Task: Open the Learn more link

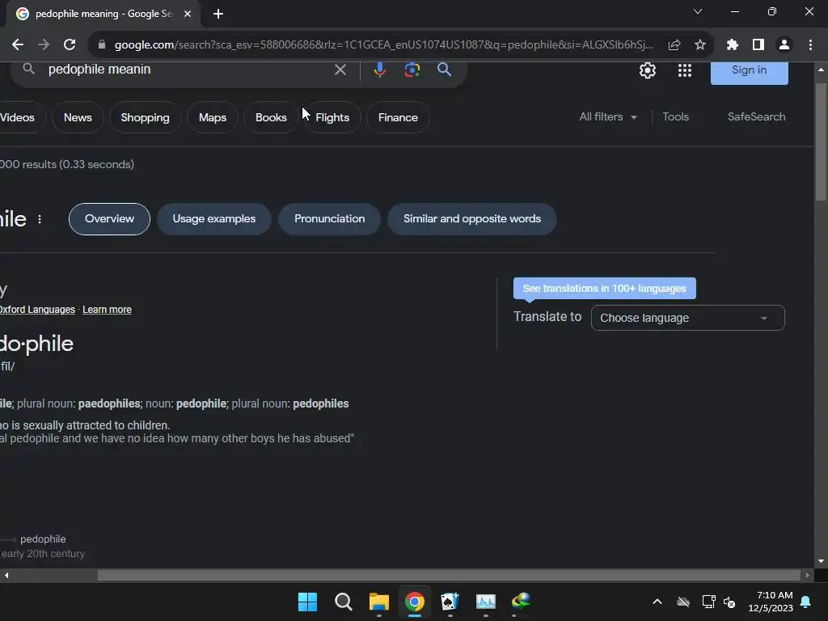Action: coord(107,310)
